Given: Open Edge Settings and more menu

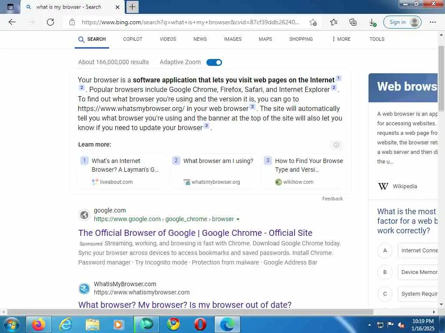Looking at the screenshot, I should (x=432, y=22).
